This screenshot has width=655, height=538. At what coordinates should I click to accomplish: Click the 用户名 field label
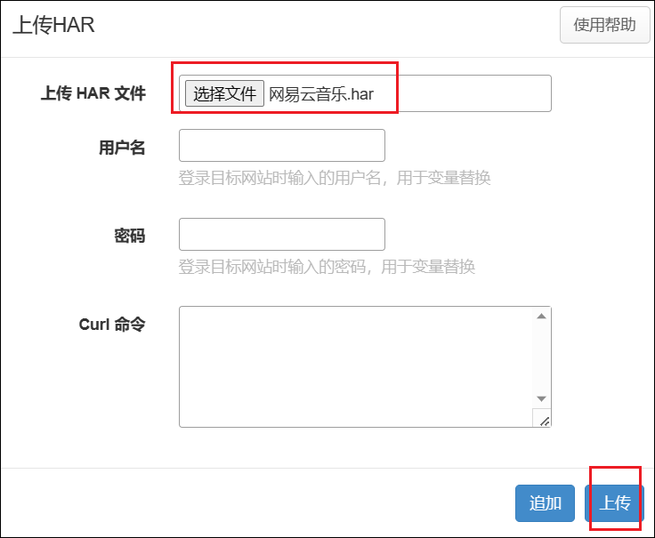(122, 148)
